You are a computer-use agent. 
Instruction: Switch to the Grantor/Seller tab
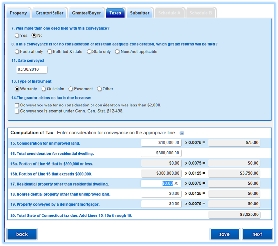pos(49,13)
